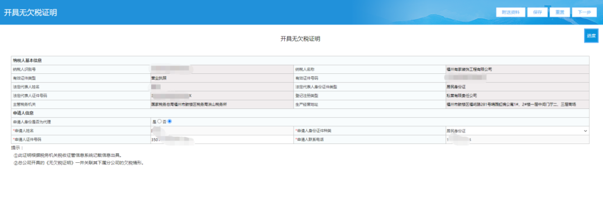This screenshot has width=603, height=204.
Task: Open 申请人身份证件种类 dropdown
Action: coord(517,131)
